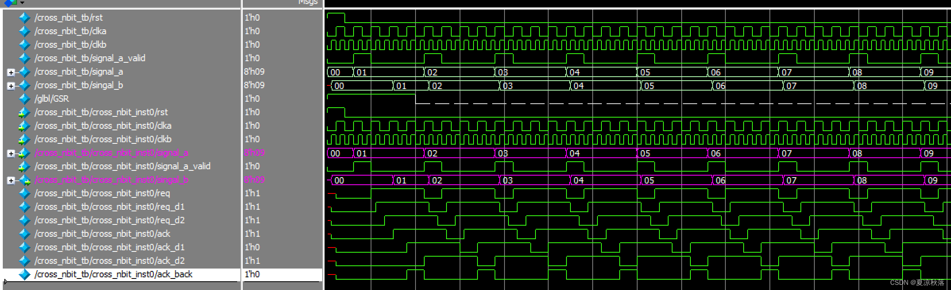
Task: Expand the /cross_nbit_tb/signal_a bus
Action: coord(11,72)
